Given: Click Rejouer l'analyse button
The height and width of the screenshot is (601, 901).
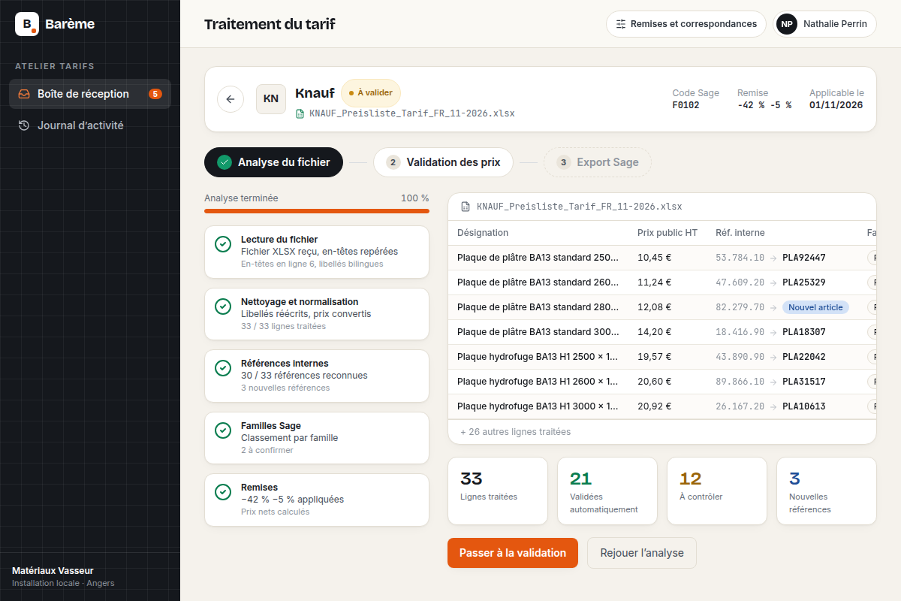Looking at the screenshot, I should (x=642, y=553).
